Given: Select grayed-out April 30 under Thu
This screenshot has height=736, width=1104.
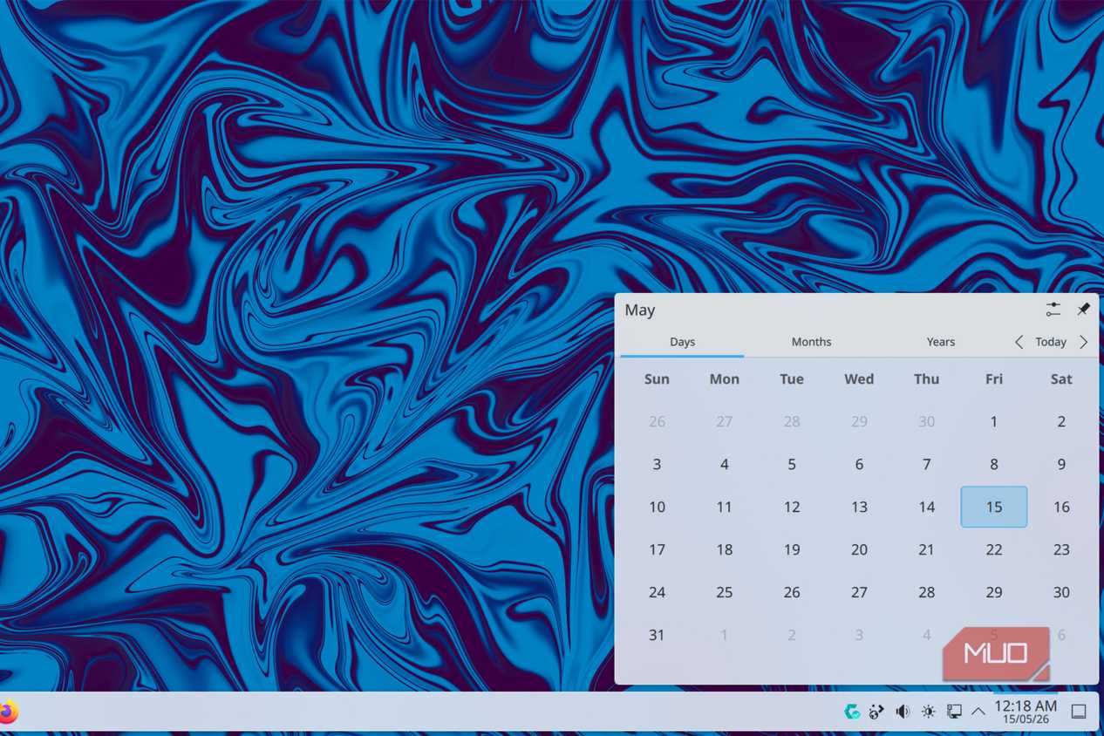Looking at the screenshot, I should pos(926,421).
